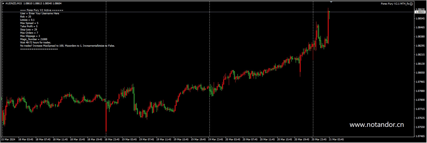Click the 'Max Slippage = 3' line
427x143 pixels.
pyautogui.click(x=30, y=36)
